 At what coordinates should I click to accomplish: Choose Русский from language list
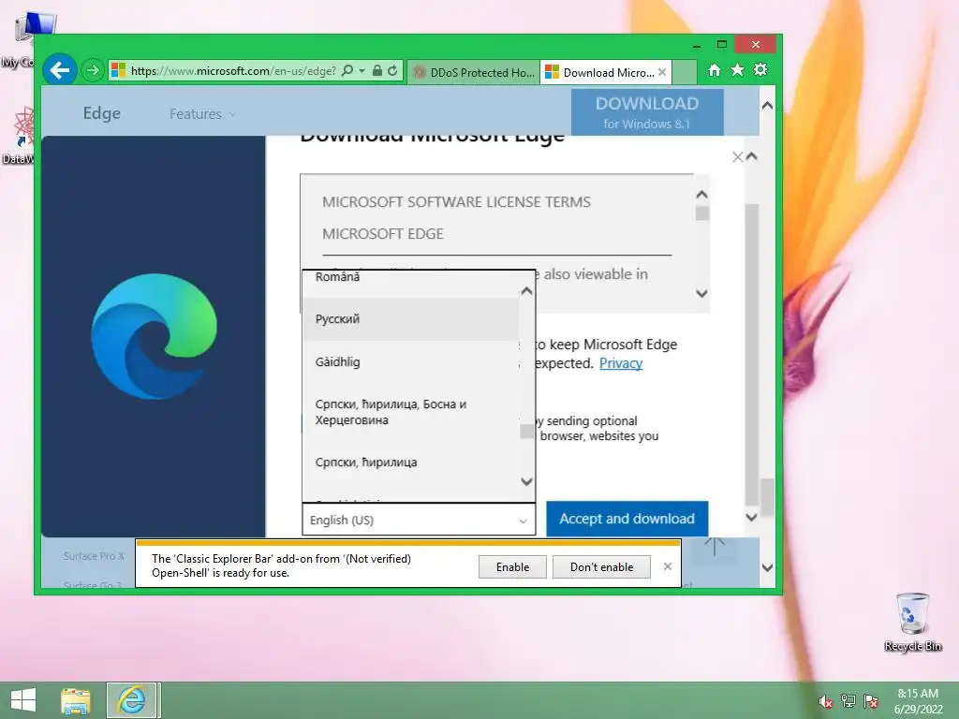click(x=410, y=319)
